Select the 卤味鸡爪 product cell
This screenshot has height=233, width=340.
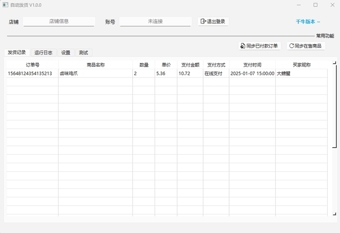tap(96, 73)
